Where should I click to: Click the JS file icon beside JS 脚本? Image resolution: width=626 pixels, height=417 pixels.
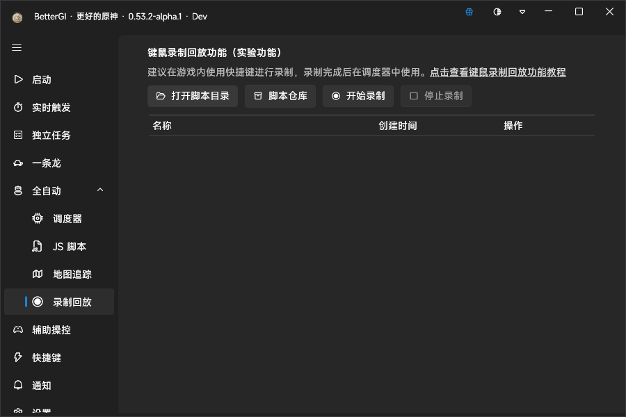click(x=37, y=246)
